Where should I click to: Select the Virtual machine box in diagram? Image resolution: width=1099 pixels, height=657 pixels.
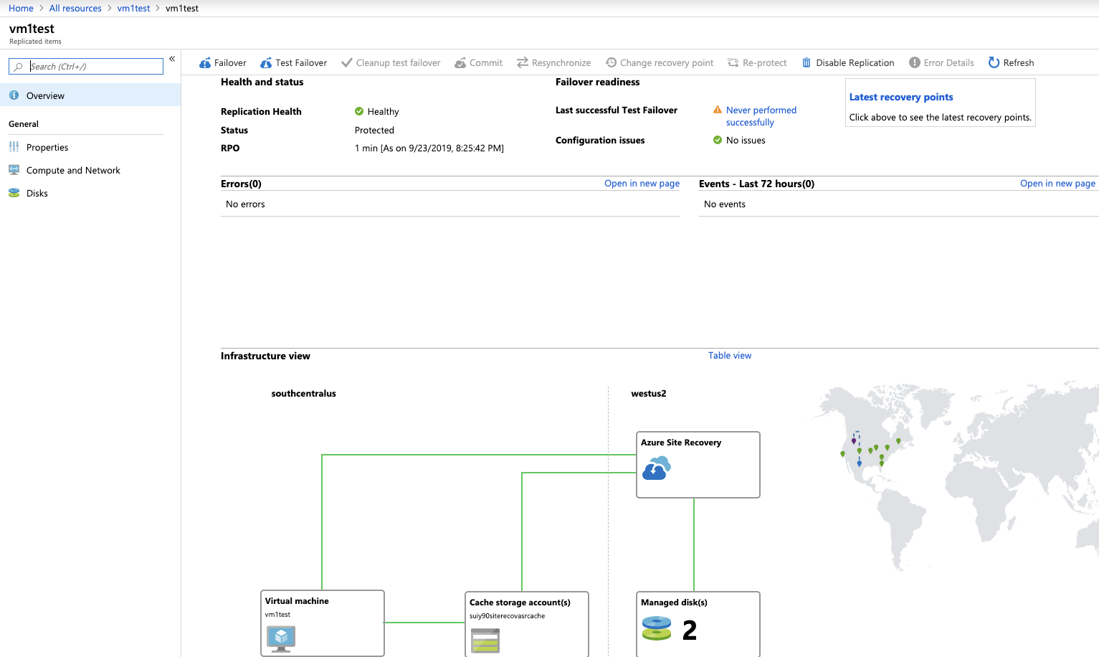tap(323, 623)
